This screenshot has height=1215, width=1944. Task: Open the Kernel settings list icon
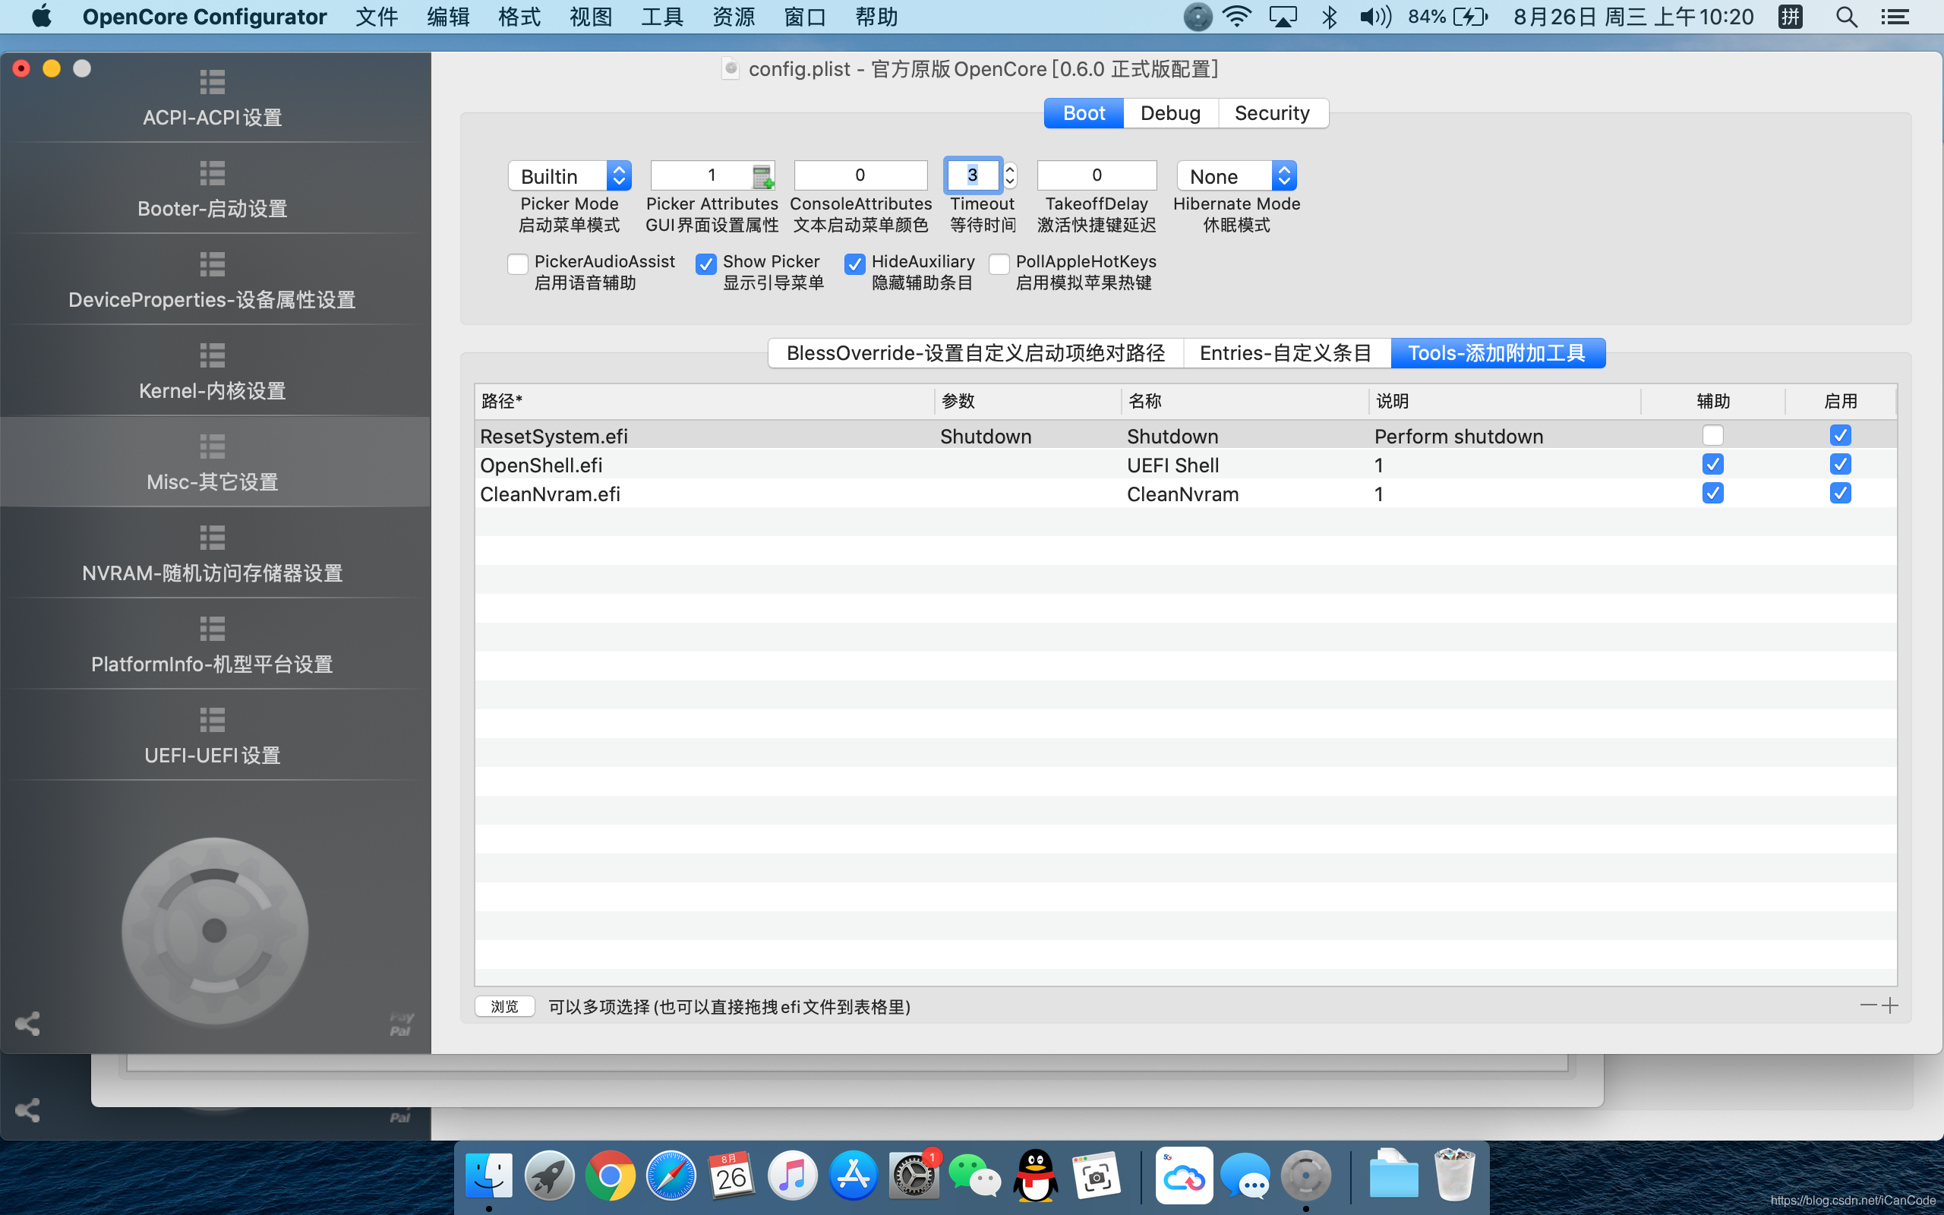click(x=212, y=355)
